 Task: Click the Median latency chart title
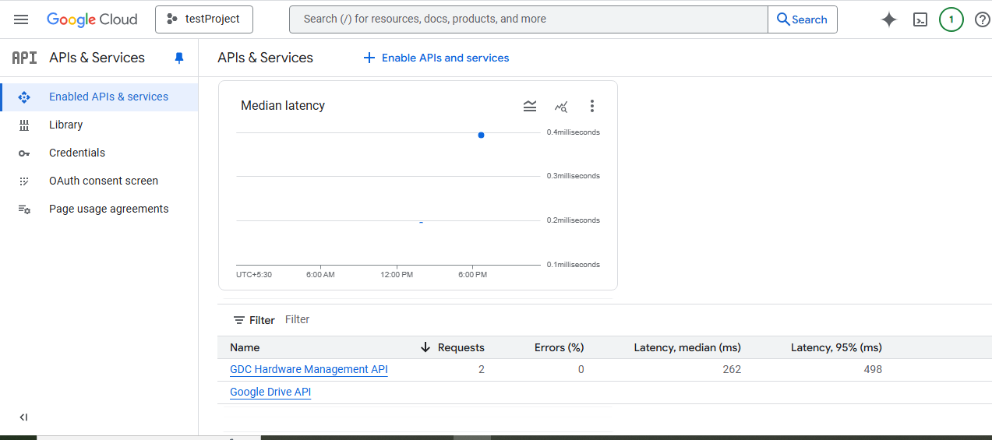coord(283,106)
